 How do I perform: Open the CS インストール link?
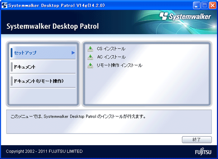(111, 49)
